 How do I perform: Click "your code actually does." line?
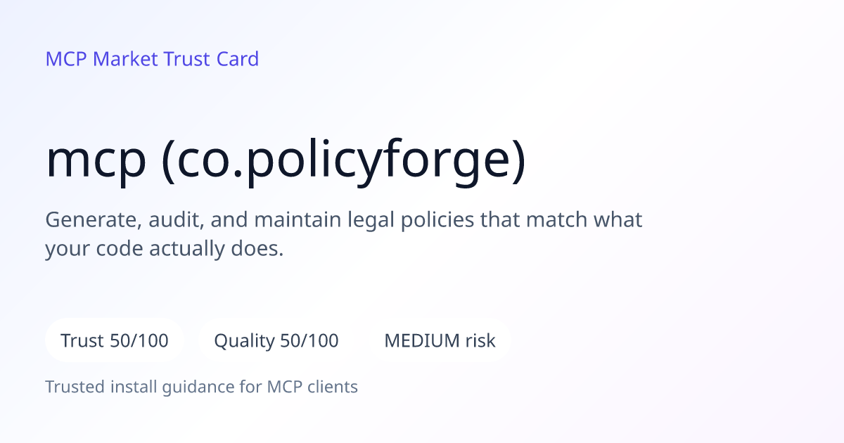tap(165, 249)
